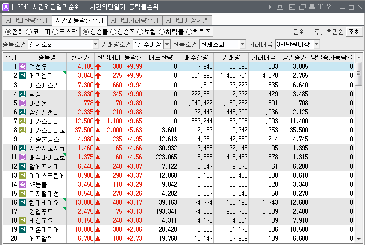Select the 상승폭 radio button

113,32
